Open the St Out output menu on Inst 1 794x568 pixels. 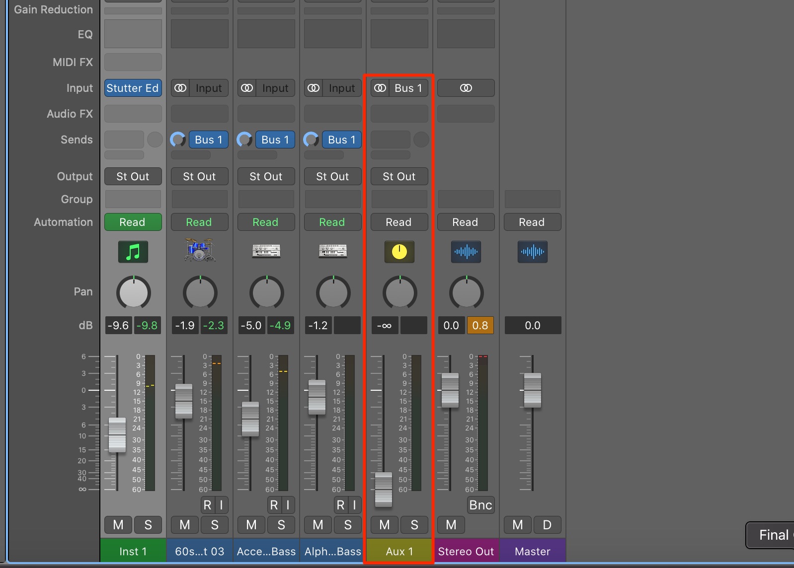133,176
